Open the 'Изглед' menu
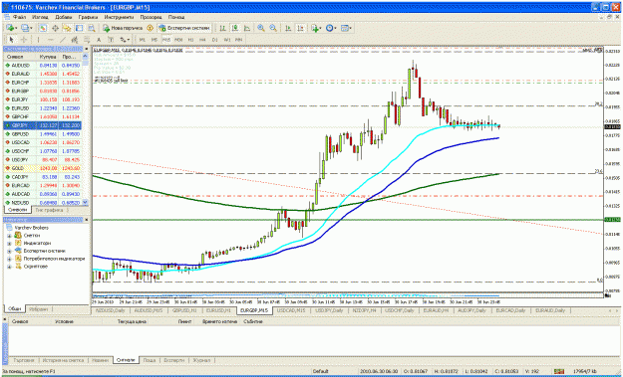The width and height of the screenshot is (623, 377). coord(40,17)
